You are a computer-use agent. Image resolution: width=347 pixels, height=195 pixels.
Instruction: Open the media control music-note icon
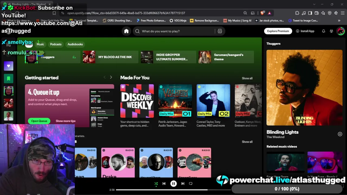[x=304, y=13]
